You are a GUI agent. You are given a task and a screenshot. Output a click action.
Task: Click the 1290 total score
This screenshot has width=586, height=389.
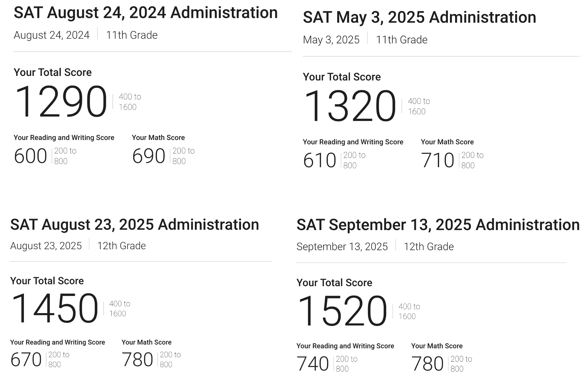61,102
